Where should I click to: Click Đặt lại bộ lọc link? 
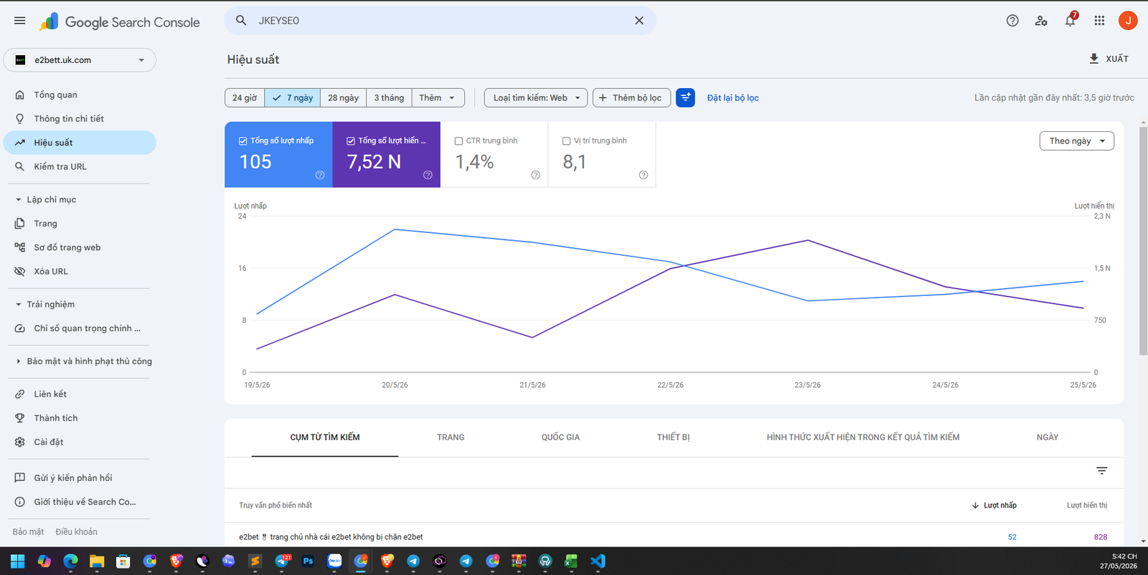(733, 98)
